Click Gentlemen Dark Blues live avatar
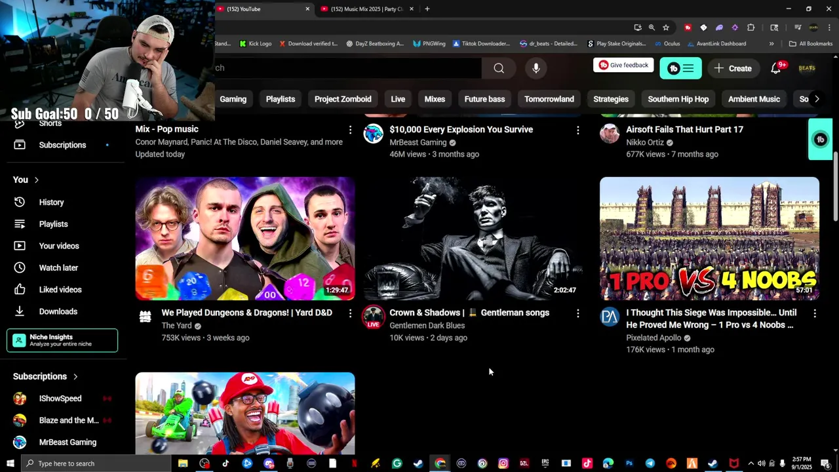This screenshot has height=472, width=839. (374, 317)
